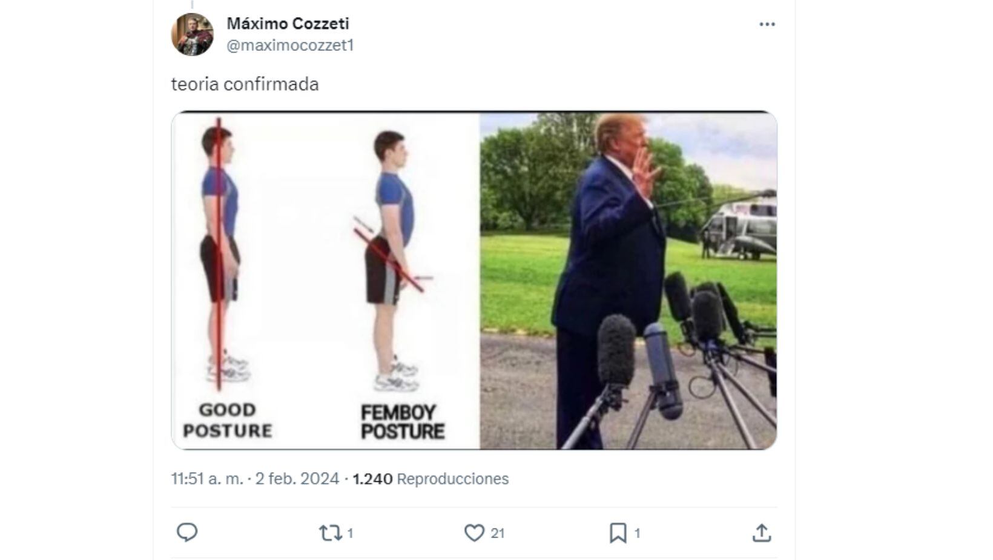Image resolution: width=993 pixels, height=560 pixels.
Task: Toggle the bookmark icon for this tweet
Action: point(618,533)
